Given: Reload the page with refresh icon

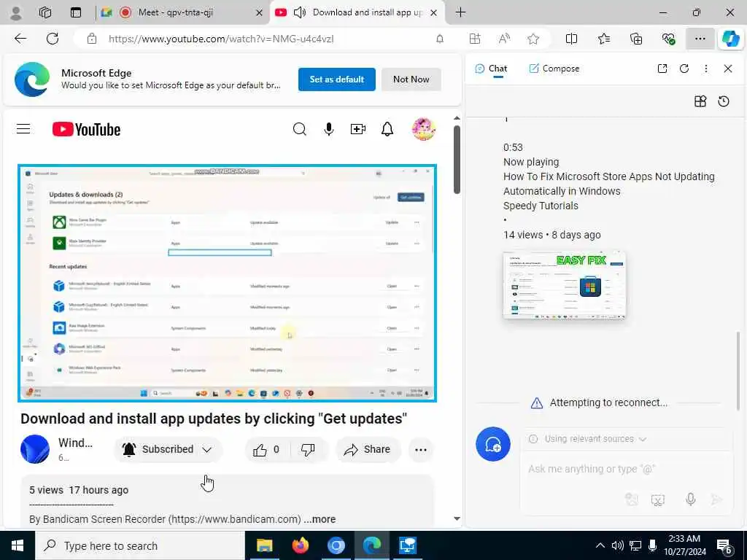Looking at the screenshot, I should tap(53, 39).
